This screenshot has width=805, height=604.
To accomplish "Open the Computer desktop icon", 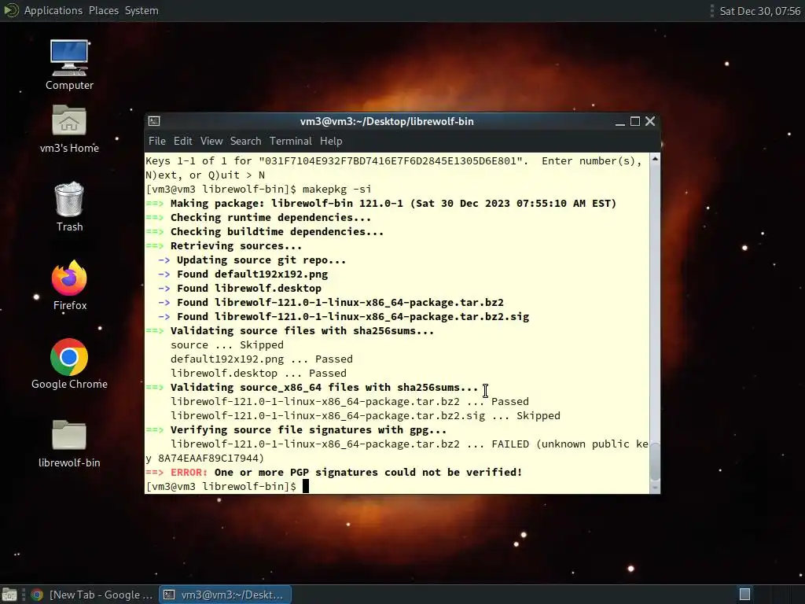I will pyautogui.click(x=69, y=65).
